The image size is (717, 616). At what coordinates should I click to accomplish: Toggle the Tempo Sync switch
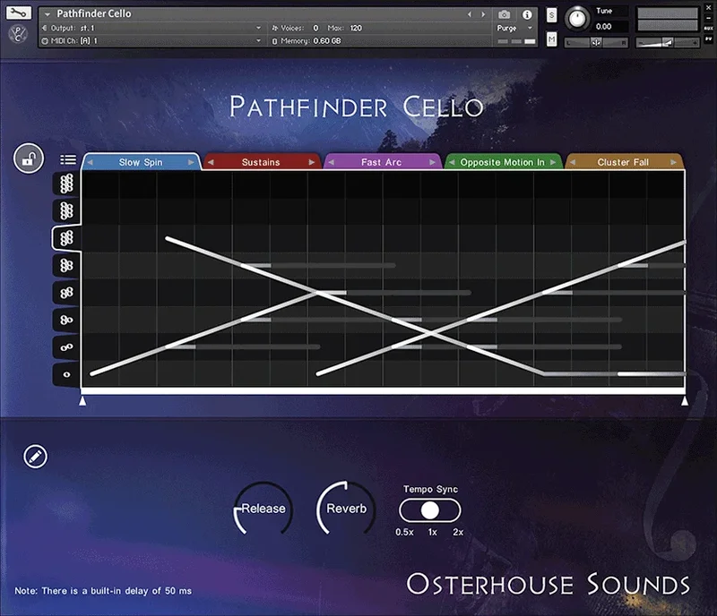(430, 510)
